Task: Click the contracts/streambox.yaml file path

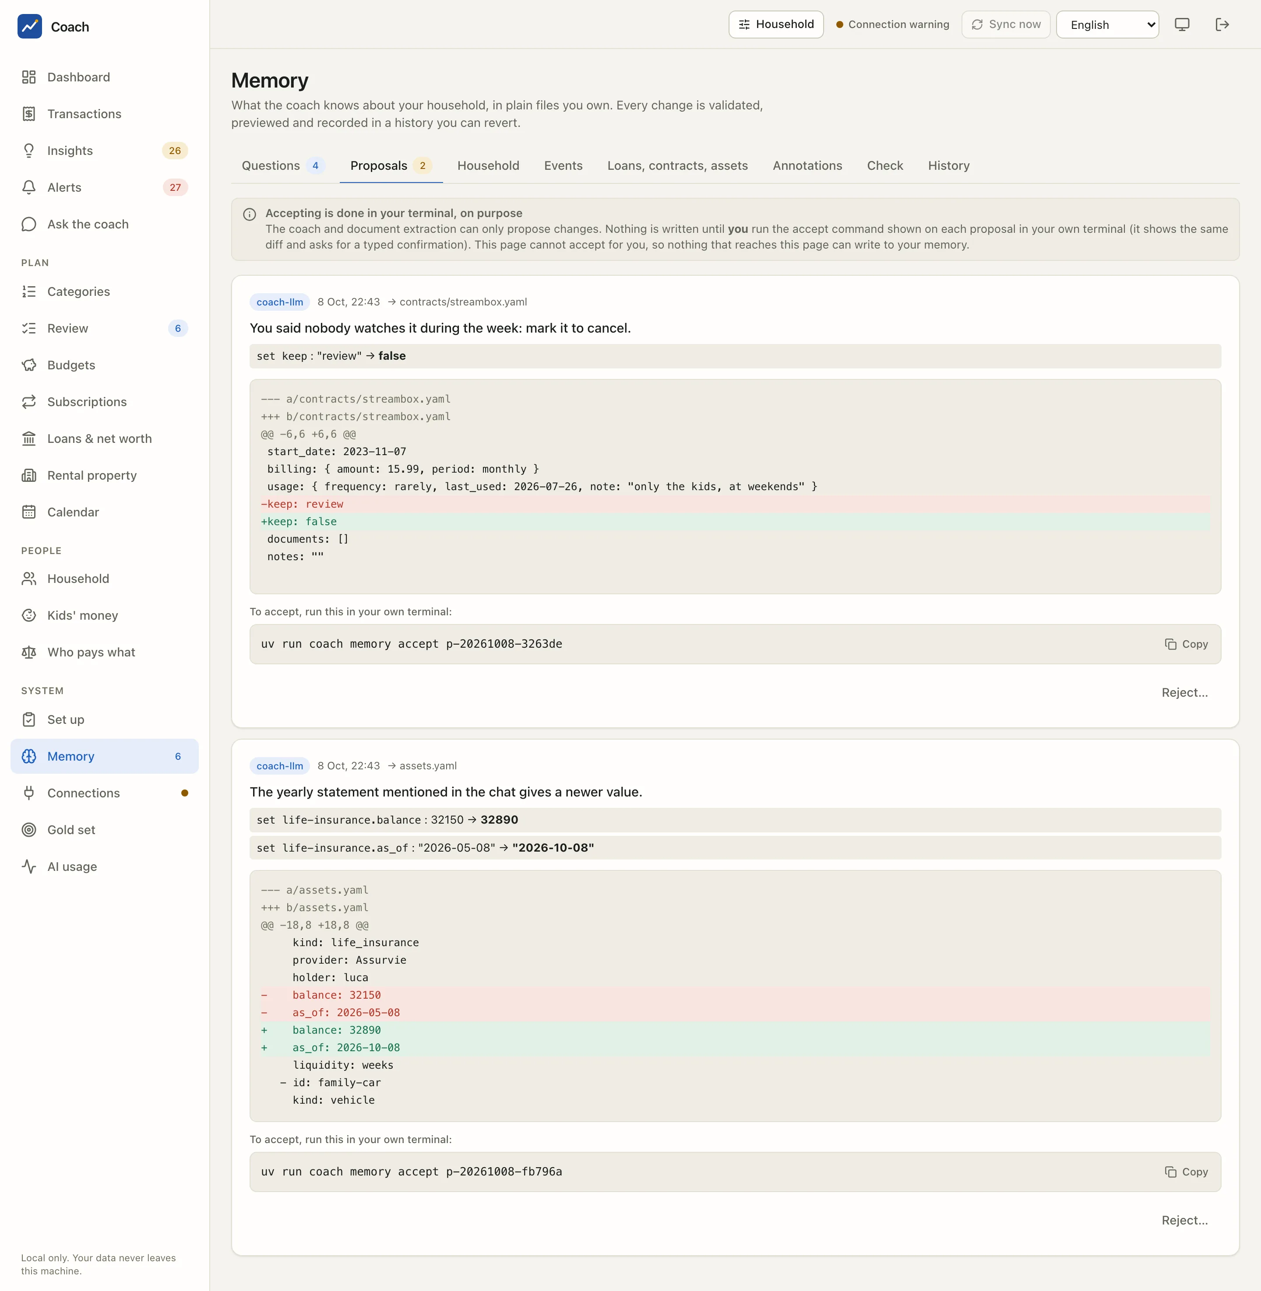Action: coord(463,302)
